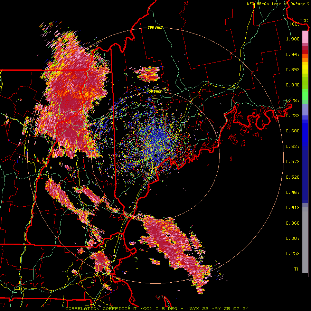Image resolution: width=311 pixels, height=311 pixels.
Task: Click the 0.467 scale value
Action: click(293, 192)
